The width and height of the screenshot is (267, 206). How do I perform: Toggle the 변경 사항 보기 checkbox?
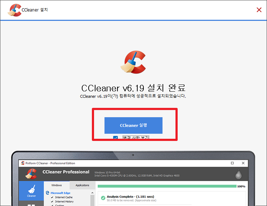(x=115, y=137)
